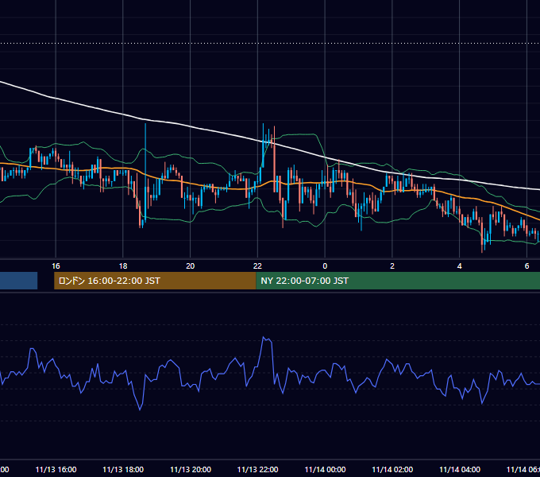Click hour label 2 on price axis
The image size is (540, 477).
pyautogui.click(x=392, y=266)
